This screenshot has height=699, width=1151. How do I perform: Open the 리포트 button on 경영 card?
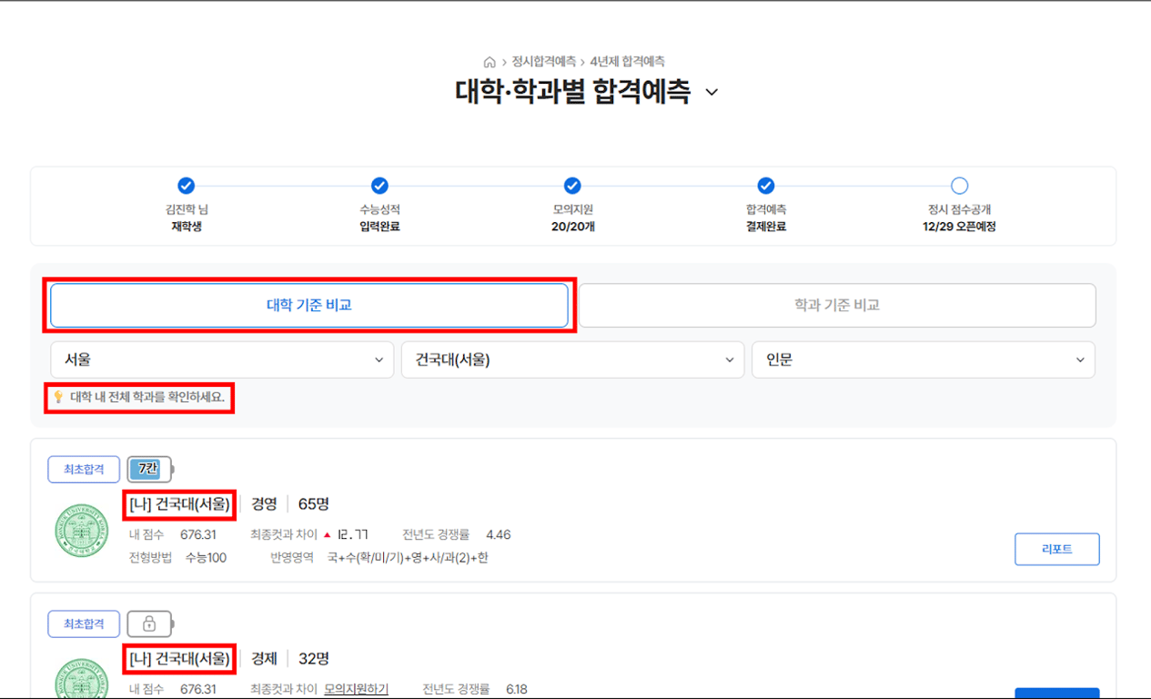tap(1057, 549)
